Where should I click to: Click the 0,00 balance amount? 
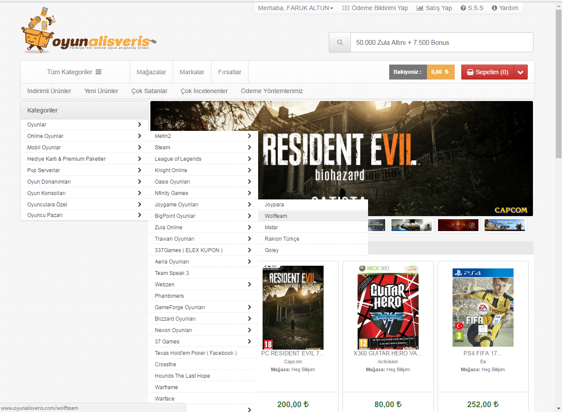[440, 72]
